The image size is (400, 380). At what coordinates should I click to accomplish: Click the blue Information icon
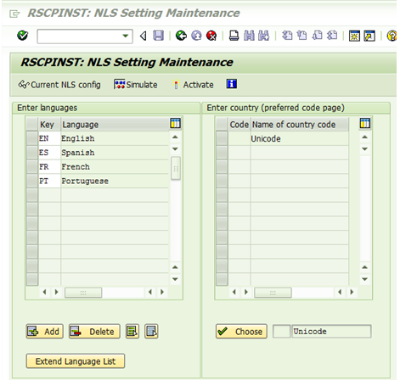232,84
